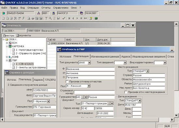Click the Дата док. column header
Image resolution: width=179 pixels, height=128 pixels.
(103, 40)
